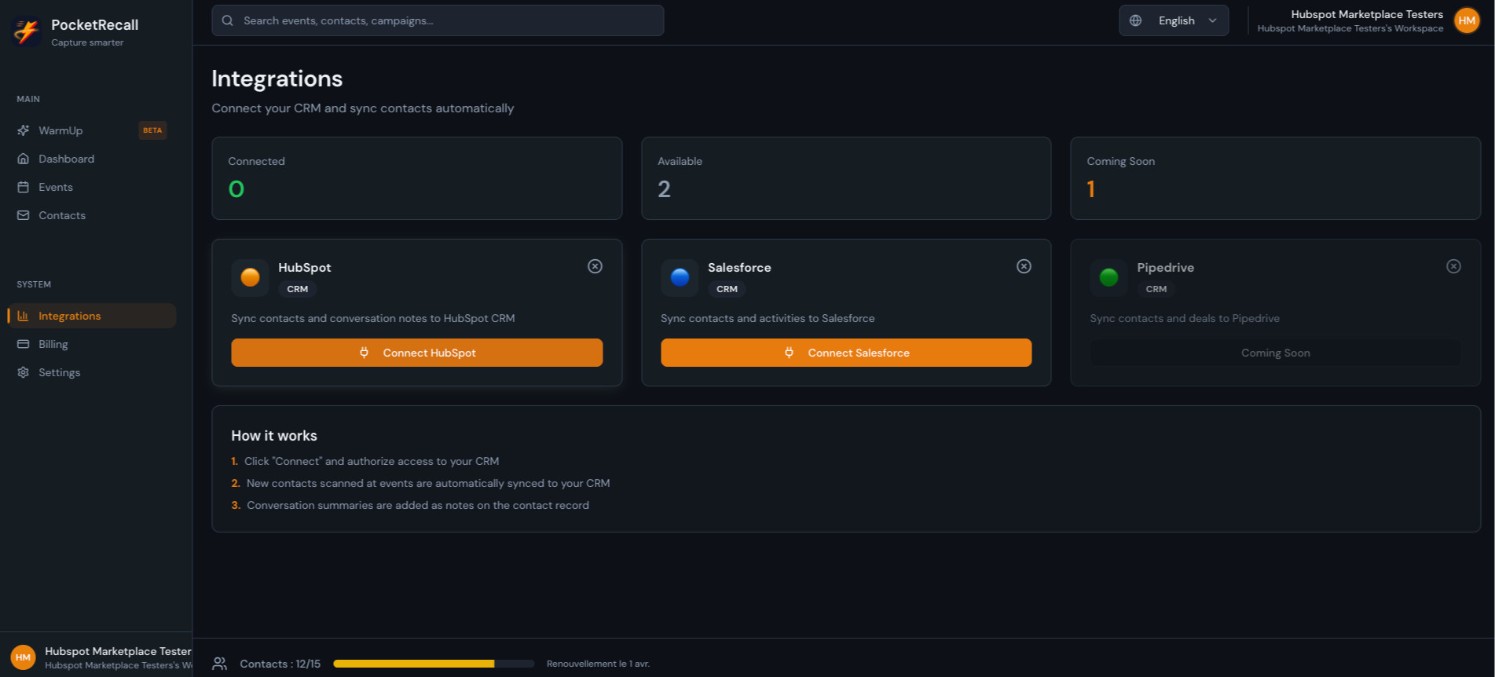This screenshot has height=677, width=1495.
Task: Click "Sync contacts and deals to Pipedrive" text
Action: coord(1185,318)
